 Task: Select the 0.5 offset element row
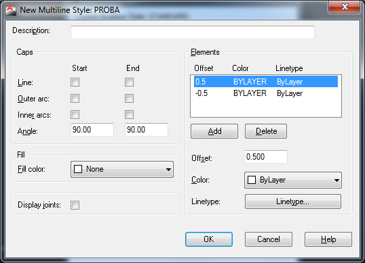point(266,82)
